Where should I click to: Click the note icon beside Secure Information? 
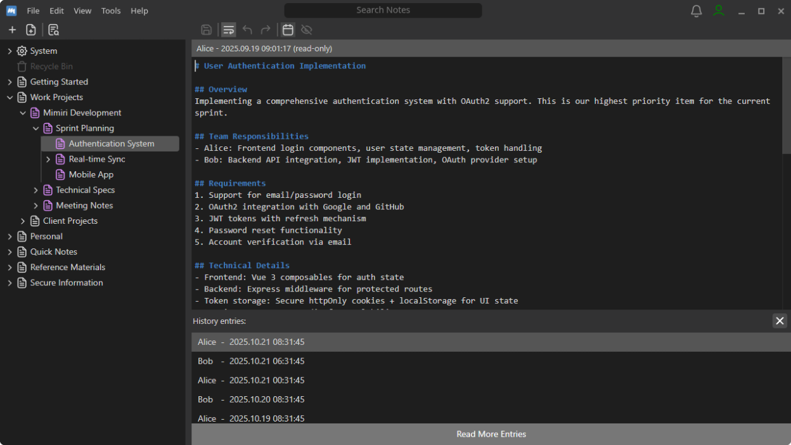coord(22,283)
